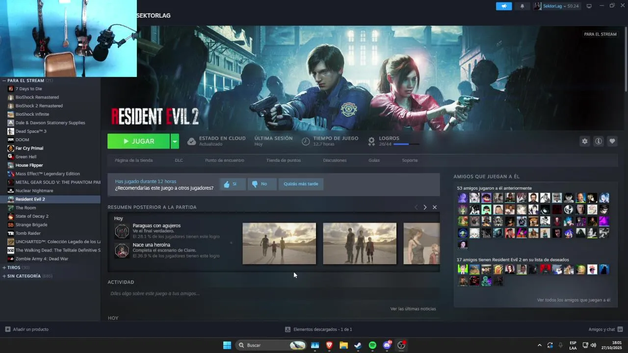Click the activity text input field
The image size is (628, 353).
(x=273, y=293)
